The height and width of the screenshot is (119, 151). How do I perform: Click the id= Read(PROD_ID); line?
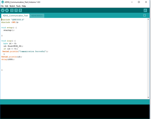(13, 46)
